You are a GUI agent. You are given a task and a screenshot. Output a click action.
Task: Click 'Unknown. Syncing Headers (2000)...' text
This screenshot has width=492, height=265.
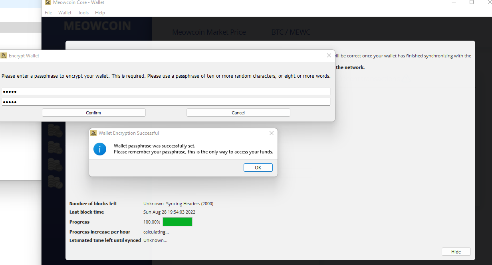point(180,204)
